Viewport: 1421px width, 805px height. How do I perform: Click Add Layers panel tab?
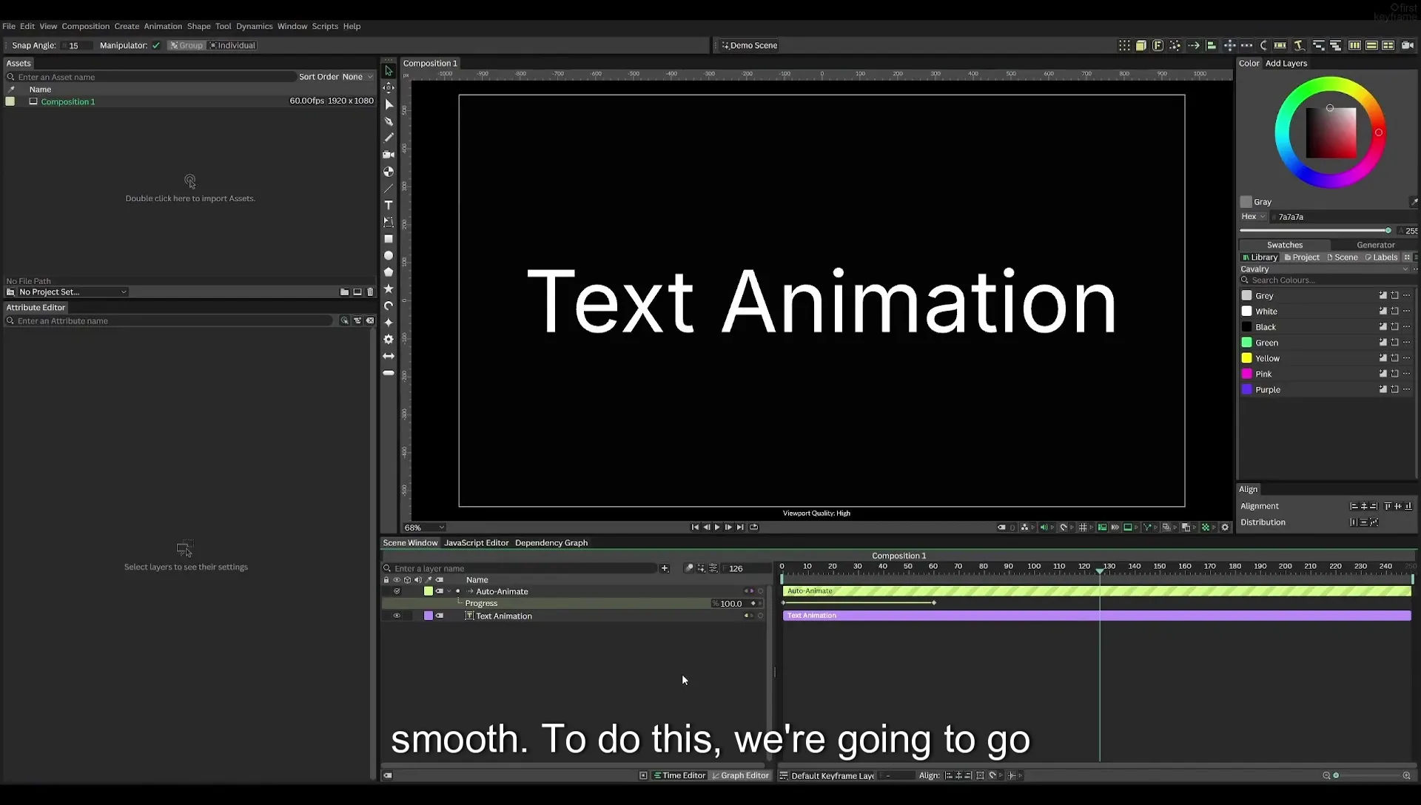1286,64
